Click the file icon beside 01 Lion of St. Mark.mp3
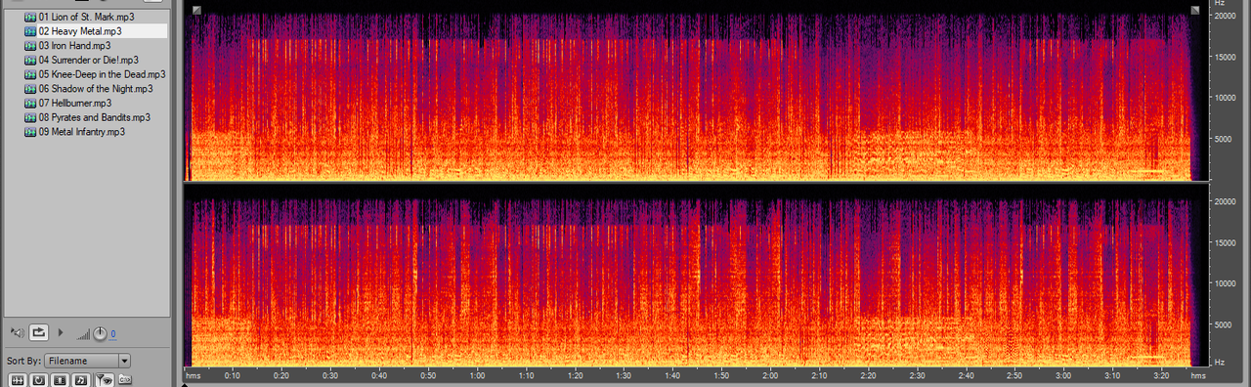Screen dimensions: 1251x387 (30, 18)
